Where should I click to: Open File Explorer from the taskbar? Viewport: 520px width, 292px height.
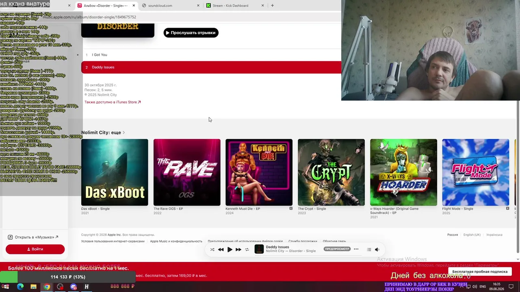pyautogui.click(x=33, y=287)
